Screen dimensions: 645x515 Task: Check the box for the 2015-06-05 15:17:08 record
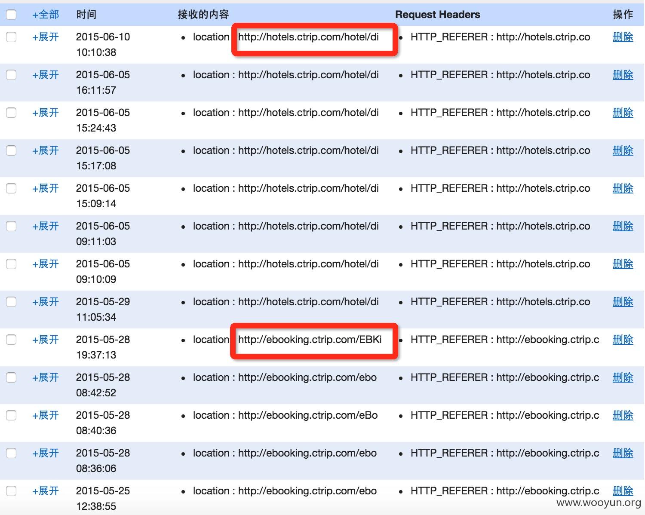pyautogui.click(x=11, y=150)
